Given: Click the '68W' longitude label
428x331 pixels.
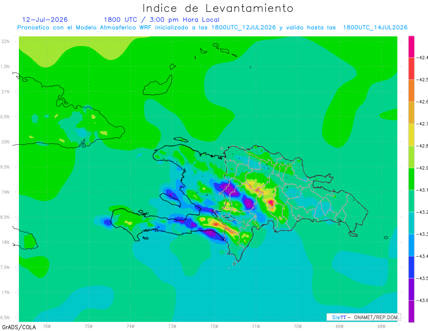Looking at the screenshot, I should pyautogui.click(x=381, y=326).
